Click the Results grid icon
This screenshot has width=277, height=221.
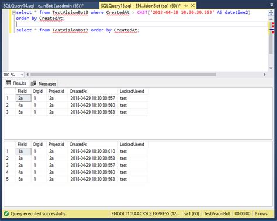click(x=8, y=83)
